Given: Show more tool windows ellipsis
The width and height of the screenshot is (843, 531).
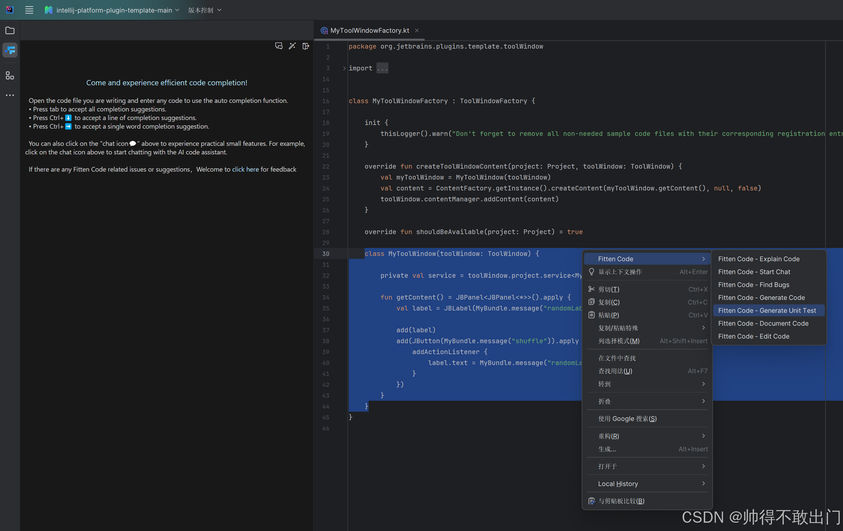Looking at the screenshot, I should [x=10, y=95].
